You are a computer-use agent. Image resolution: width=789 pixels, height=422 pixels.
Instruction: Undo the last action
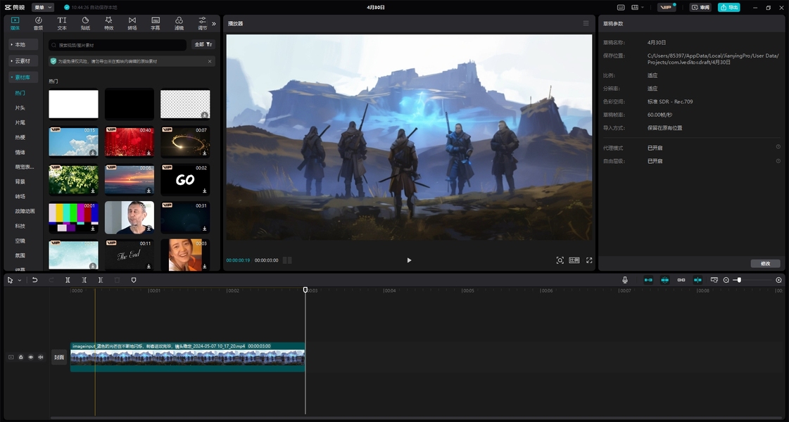[x=34, y=280]
